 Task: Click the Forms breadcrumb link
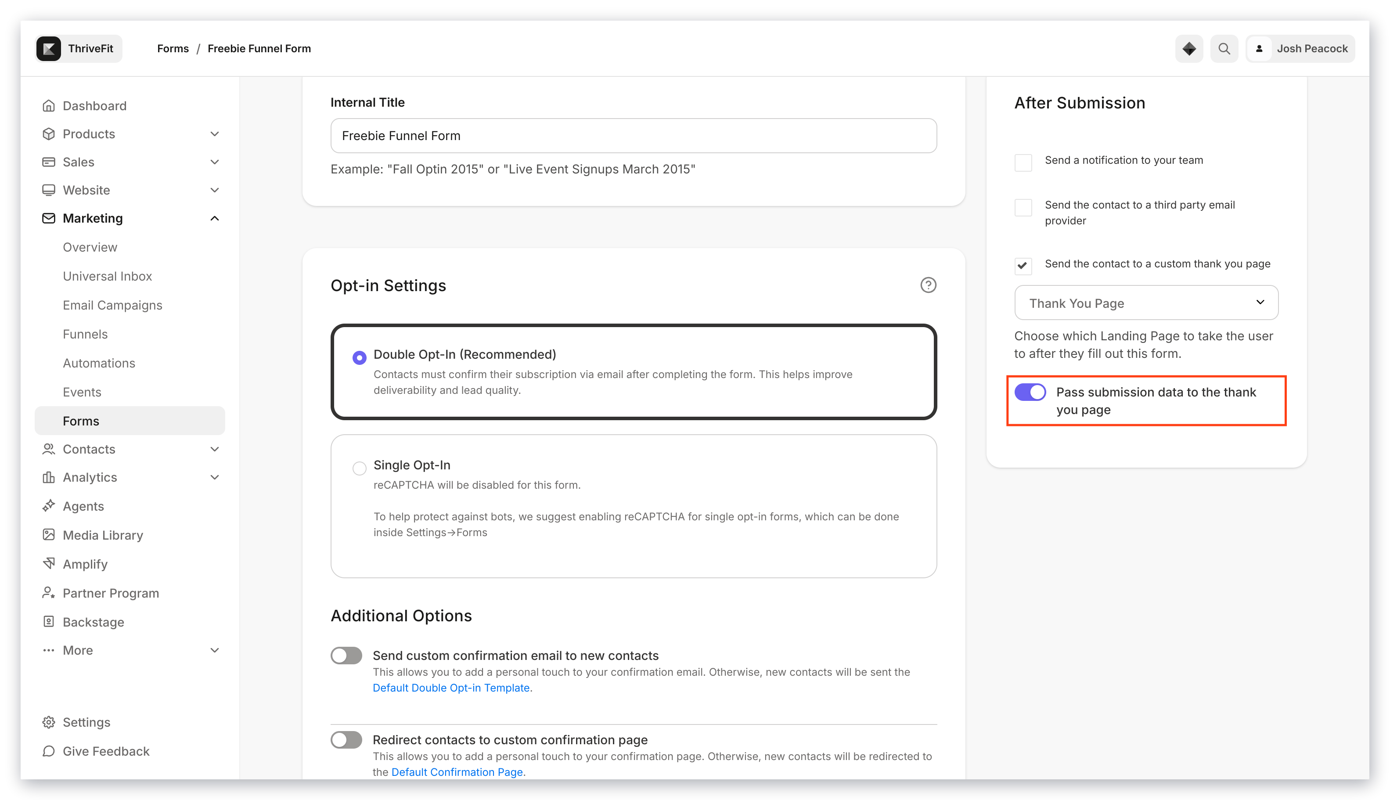point(173,48)
